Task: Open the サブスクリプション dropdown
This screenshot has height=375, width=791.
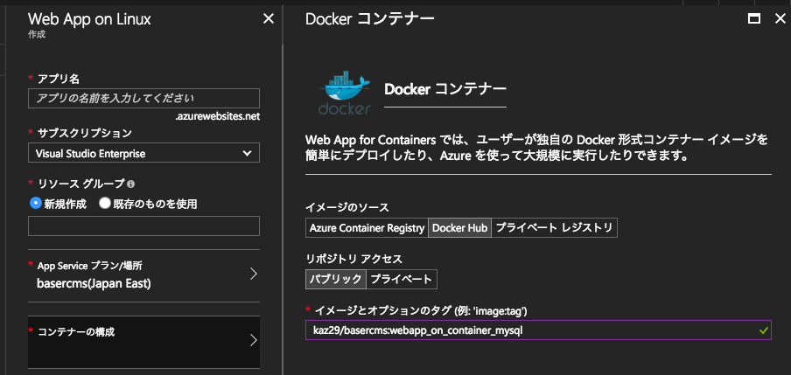Action: click(143, 153)
